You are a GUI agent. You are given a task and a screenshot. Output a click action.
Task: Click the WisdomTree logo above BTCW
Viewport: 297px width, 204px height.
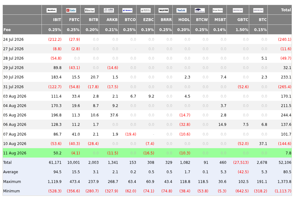click(200, 10)
